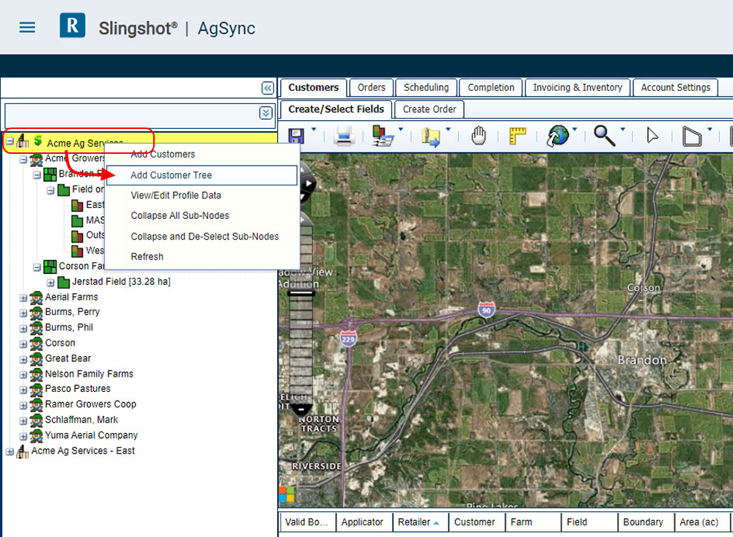Click the globe navigation icon
Viewport: 733px width, 537px height.
pos(558,136)
